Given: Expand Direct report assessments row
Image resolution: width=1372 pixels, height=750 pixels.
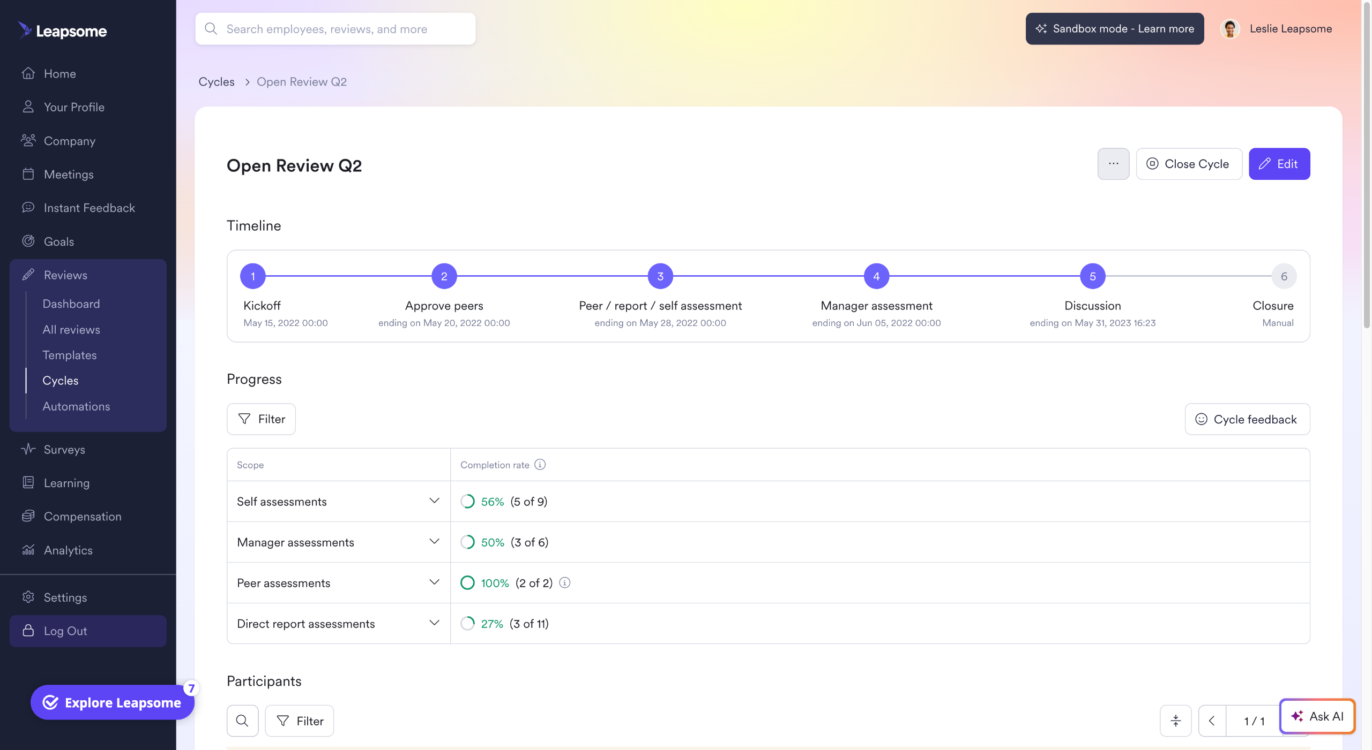Looking at the screenshot, I should 434,623.
